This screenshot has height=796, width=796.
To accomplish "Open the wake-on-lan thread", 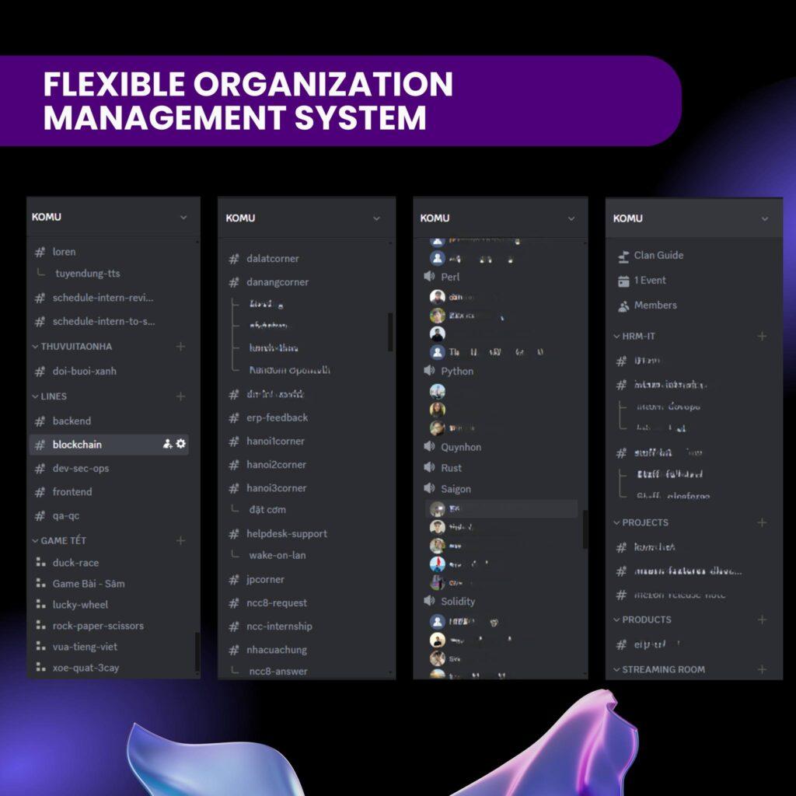I will click(278, 556).
